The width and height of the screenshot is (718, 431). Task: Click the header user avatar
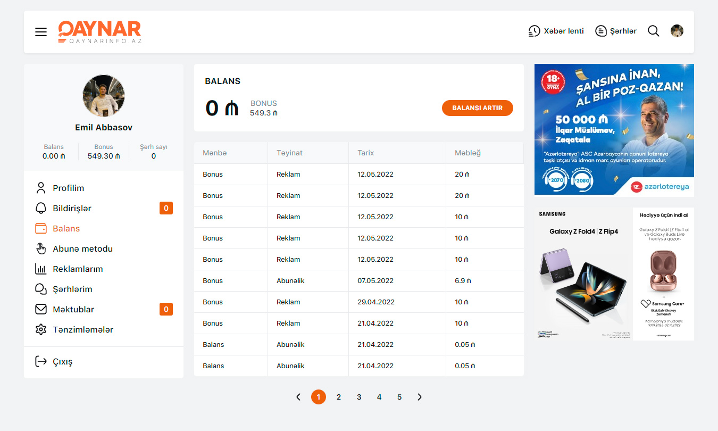click(x=677, y=31)
